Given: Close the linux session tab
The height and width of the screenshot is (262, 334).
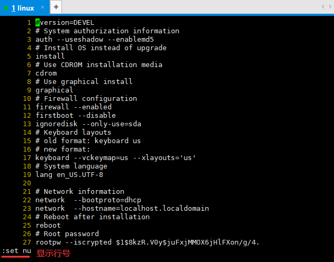Looking at the screenshot, I should click(42, 8).
